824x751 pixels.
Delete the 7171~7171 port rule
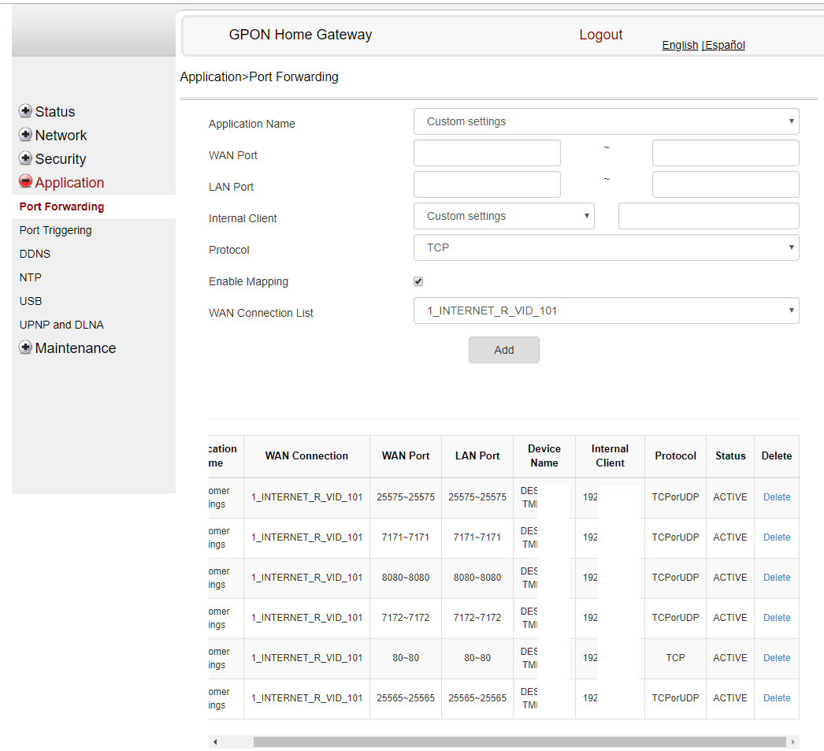pyautogui.click(x=777, y=537)
